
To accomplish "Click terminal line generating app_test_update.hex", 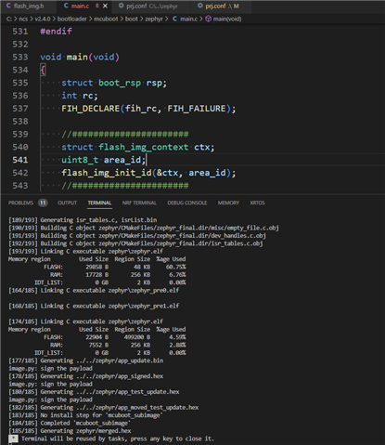I will pyautogui.click(x=94, y=392).
